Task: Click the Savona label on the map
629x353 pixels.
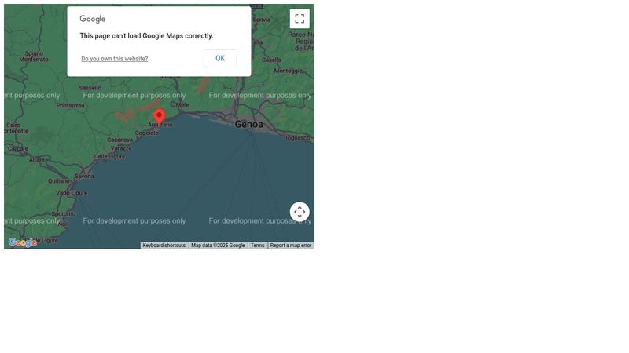Action: 83,176
